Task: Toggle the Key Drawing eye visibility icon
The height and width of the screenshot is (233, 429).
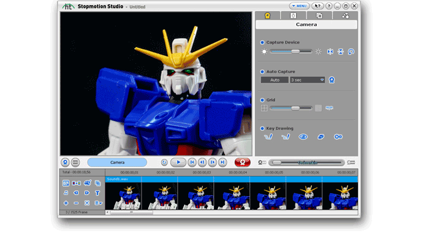Action: 303,137
